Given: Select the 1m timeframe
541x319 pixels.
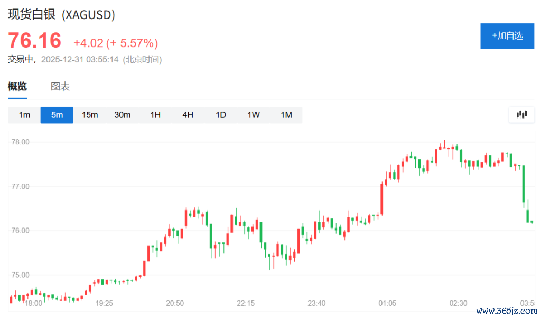Looking at the screenshot, I should tap(24, 115).
